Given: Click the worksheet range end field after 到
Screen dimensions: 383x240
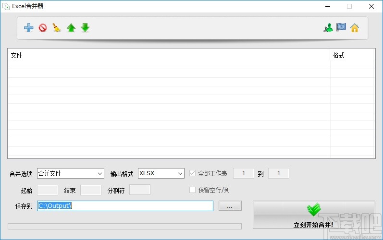Looking at the screenshot, I should [x=279, y=173].
